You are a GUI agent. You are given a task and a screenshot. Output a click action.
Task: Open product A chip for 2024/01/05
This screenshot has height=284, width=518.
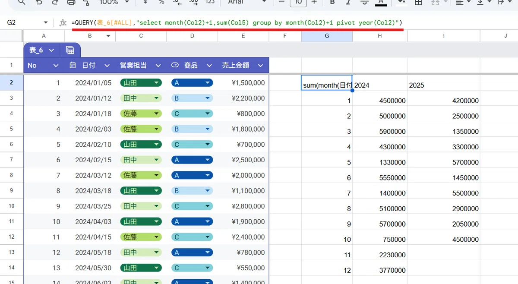point(192,83)
